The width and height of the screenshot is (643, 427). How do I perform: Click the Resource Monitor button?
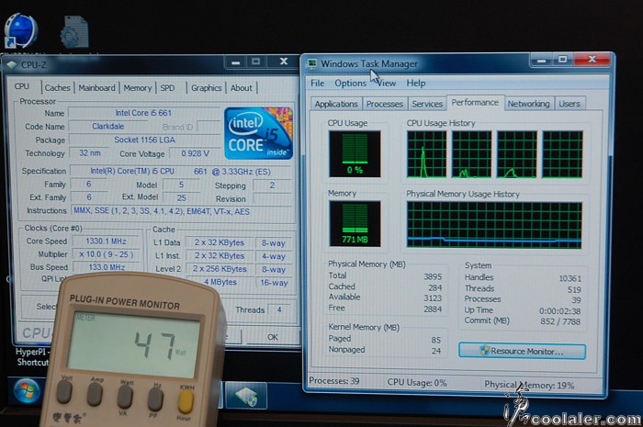pos(522,351)
